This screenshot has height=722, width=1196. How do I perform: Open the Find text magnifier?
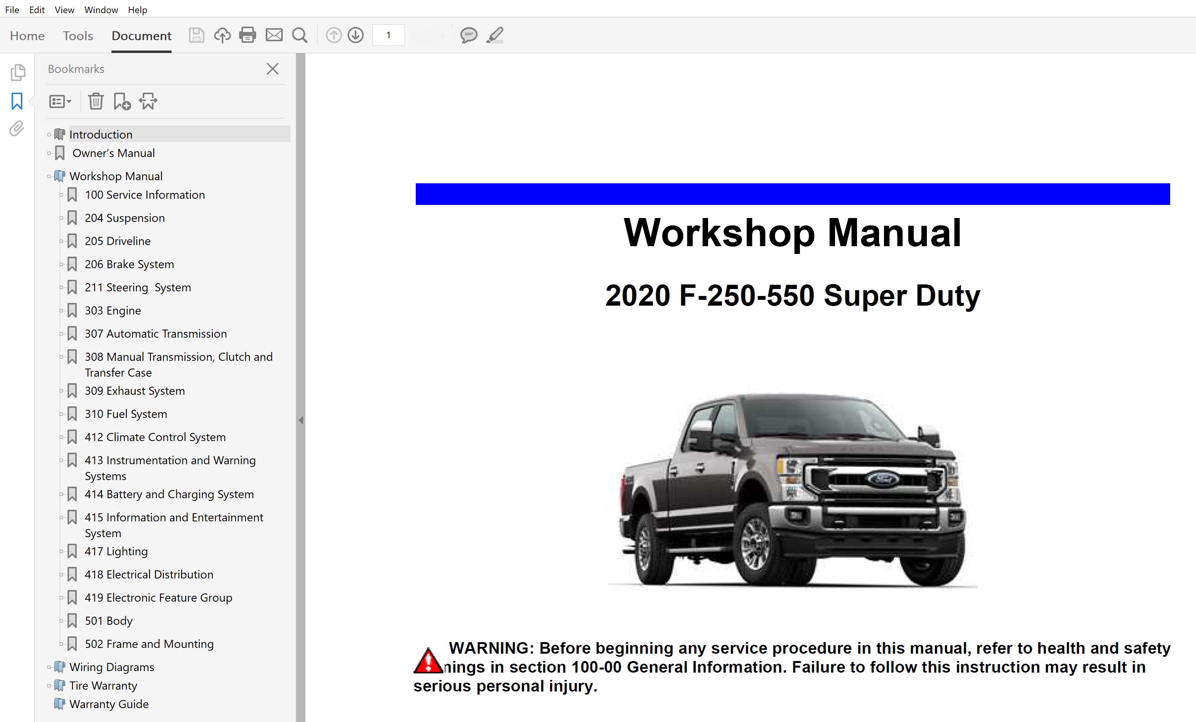[x=300, y=35]
